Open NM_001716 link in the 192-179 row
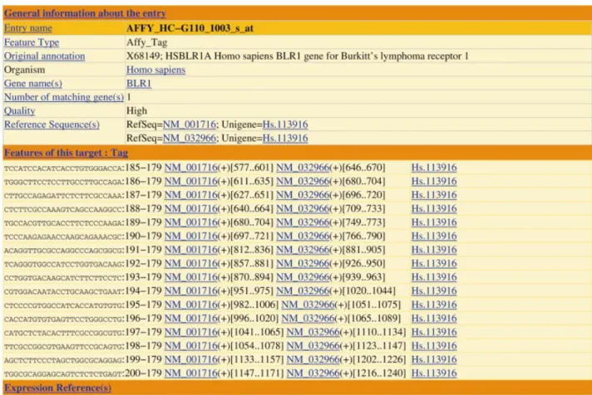Image resolution: width=592 pixels, height=395 pixels. [191, 263]
